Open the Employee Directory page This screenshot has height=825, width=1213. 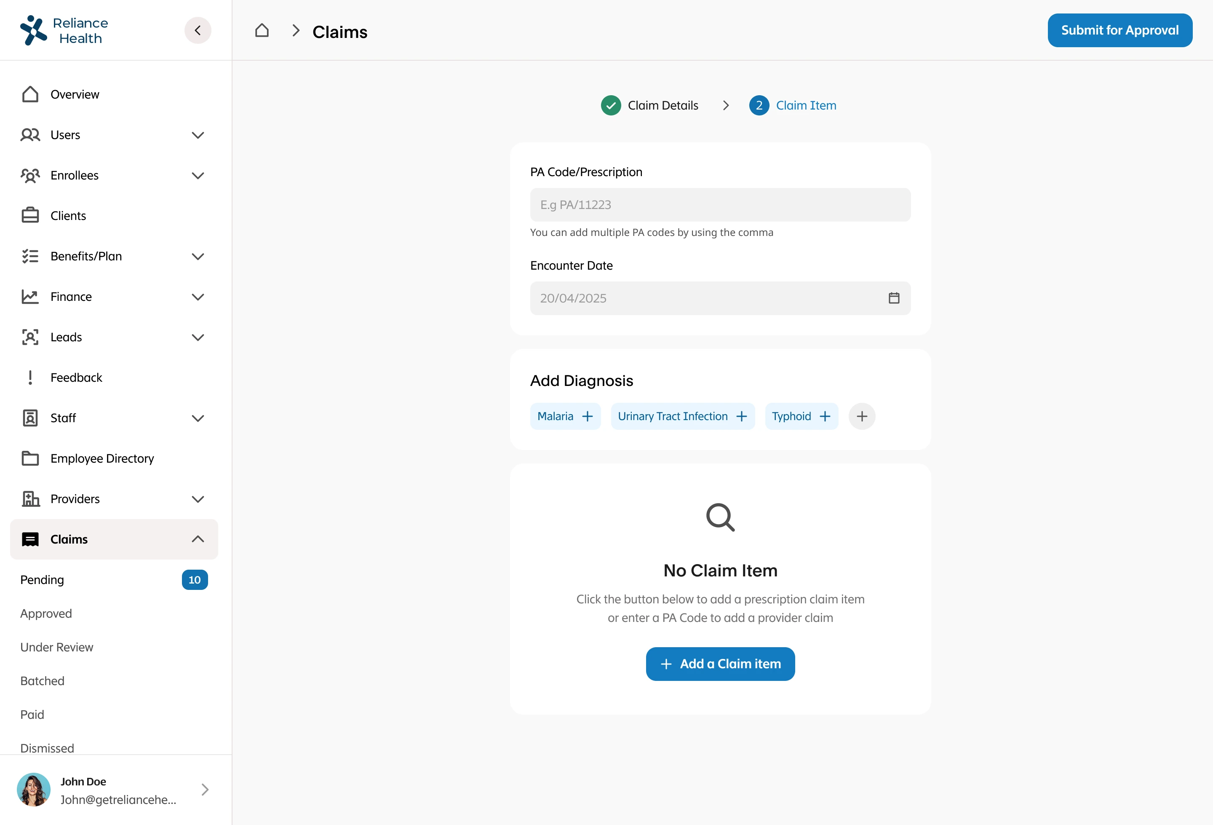point(102,458)
